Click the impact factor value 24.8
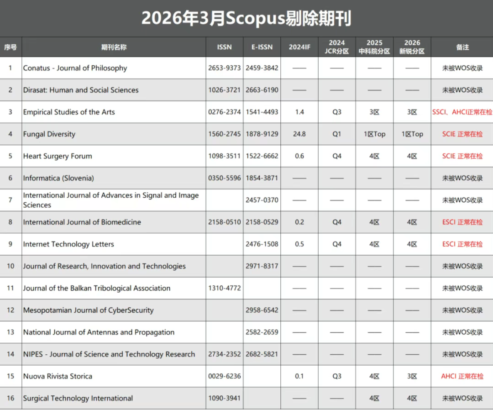The width and height of the screenshot is (493, 410). pos(299,134)
